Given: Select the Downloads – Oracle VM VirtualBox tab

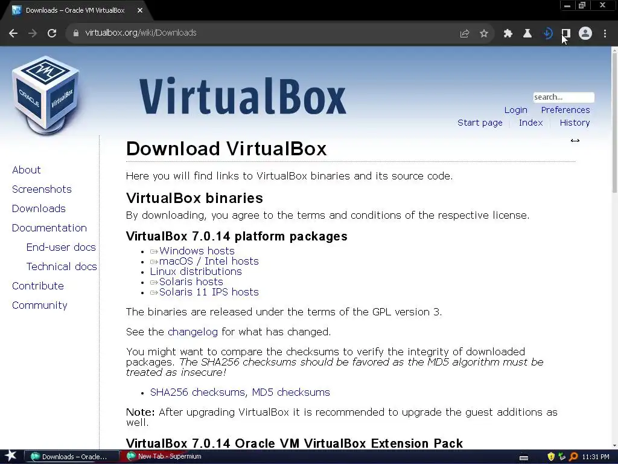Looking at the screenshot, I should 75,11.
